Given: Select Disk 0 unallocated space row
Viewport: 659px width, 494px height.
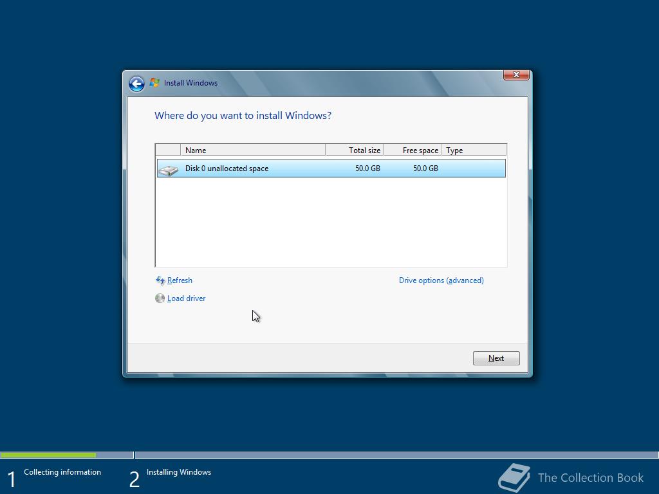Looking at the screenshot, I should click(x=331, y=169).
